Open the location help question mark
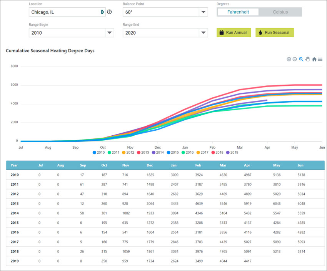 coord(110,12)
